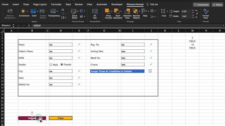
Task: Click the yellow Clear button
Action: pyautogui.click(x=61, y=118)
